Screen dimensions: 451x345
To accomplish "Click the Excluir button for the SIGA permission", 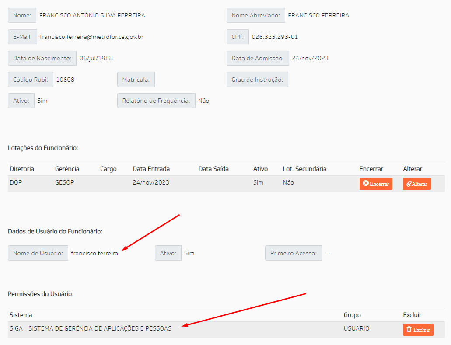I will [x=418, y=330].
